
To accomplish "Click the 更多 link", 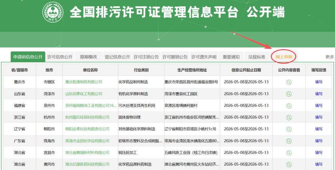I will coord(330,57).
